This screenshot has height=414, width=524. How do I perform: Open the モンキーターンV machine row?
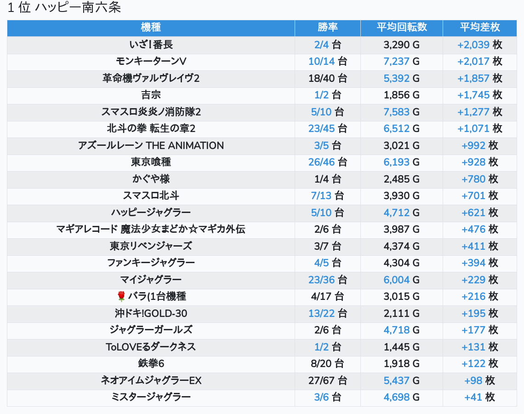pos(151,62)
